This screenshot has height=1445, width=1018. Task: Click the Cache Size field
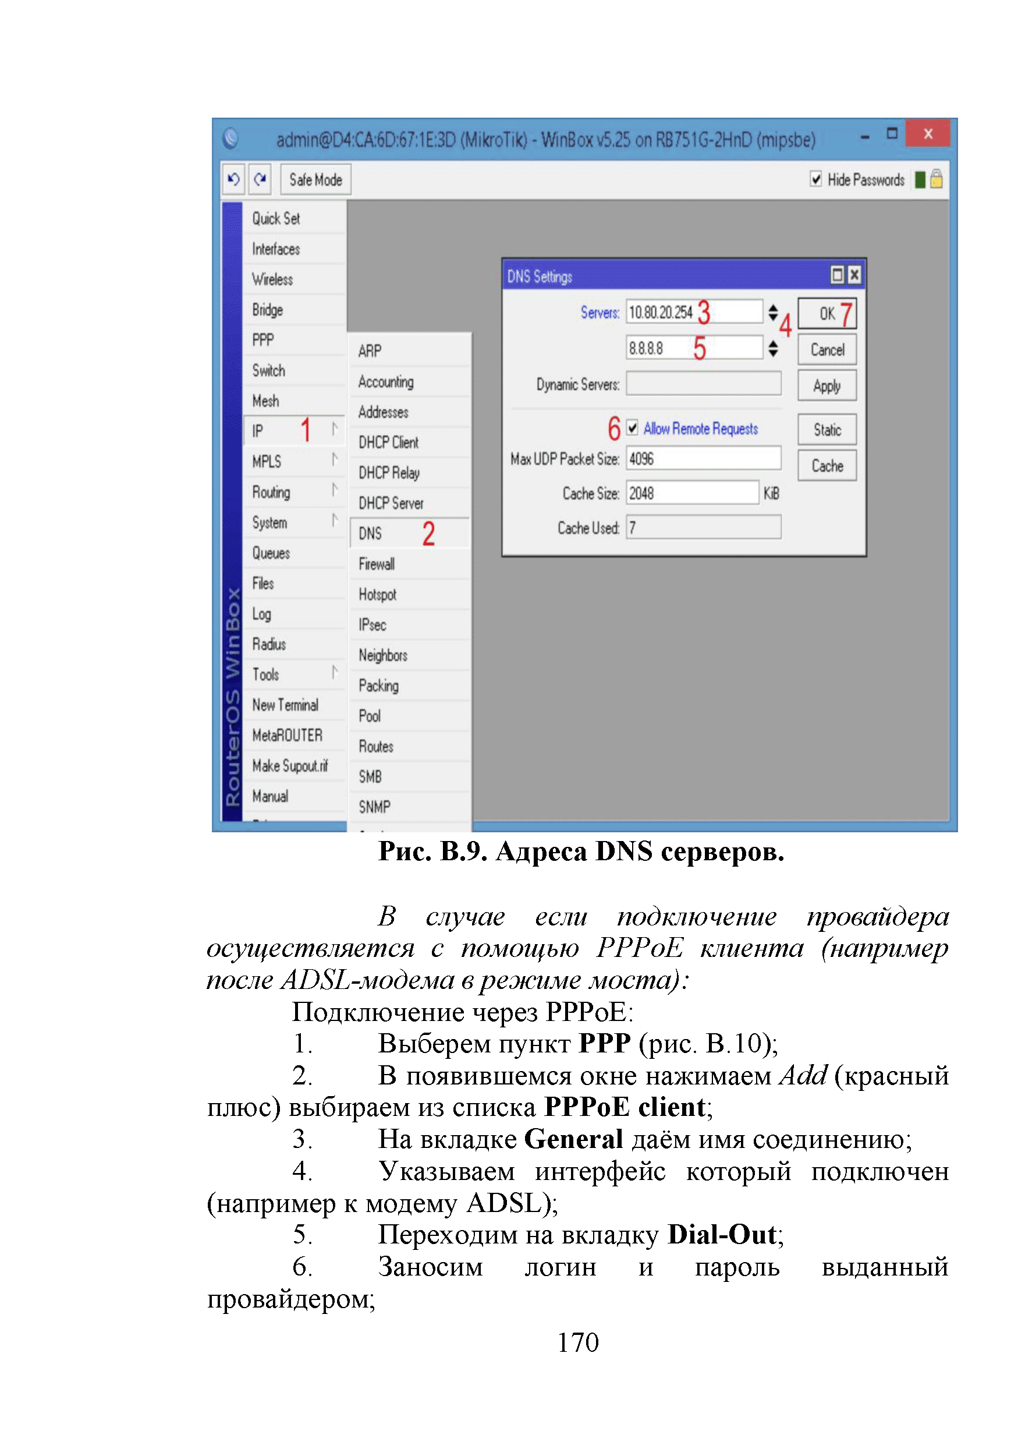point(692,493)
